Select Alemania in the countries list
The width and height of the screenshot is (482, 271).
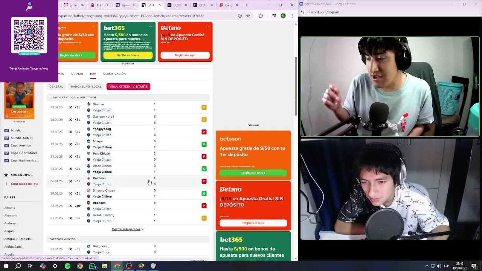pos(11,216)
